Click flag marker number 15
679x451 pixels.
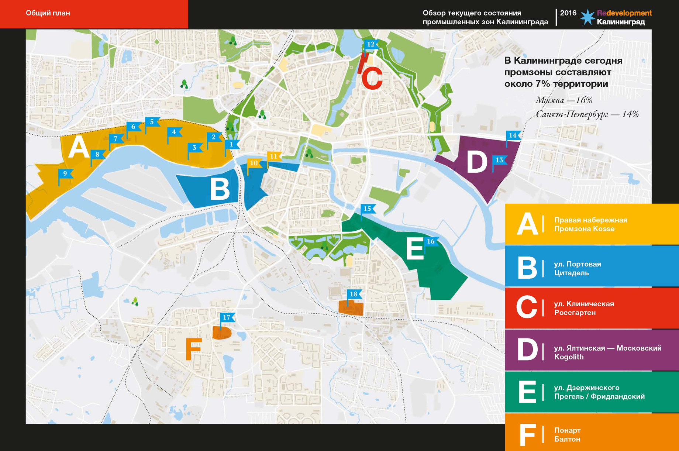pos(368,209)
